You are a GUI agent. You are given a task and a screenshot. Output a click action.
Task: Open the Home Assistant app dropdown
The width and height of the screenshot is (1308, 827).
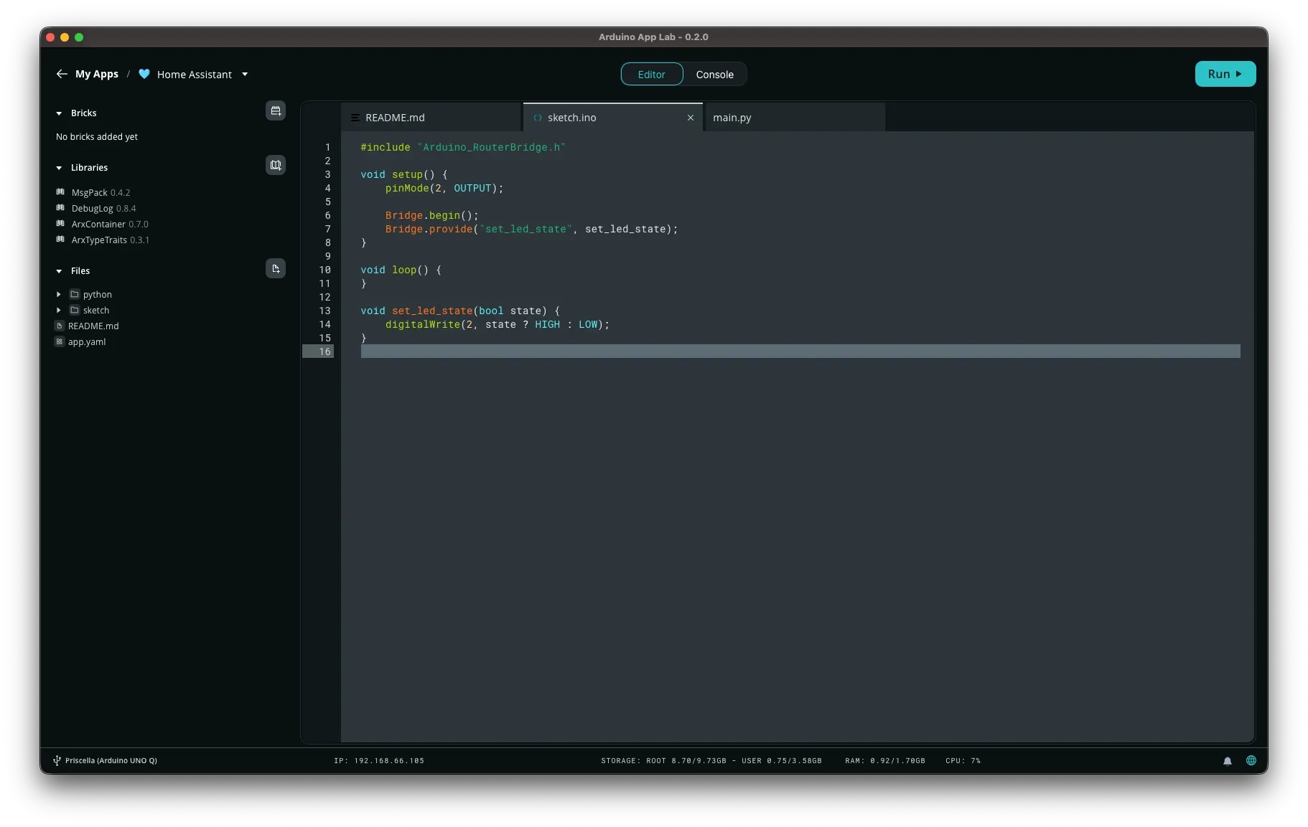pyautogui.click(x=245, y=74)
